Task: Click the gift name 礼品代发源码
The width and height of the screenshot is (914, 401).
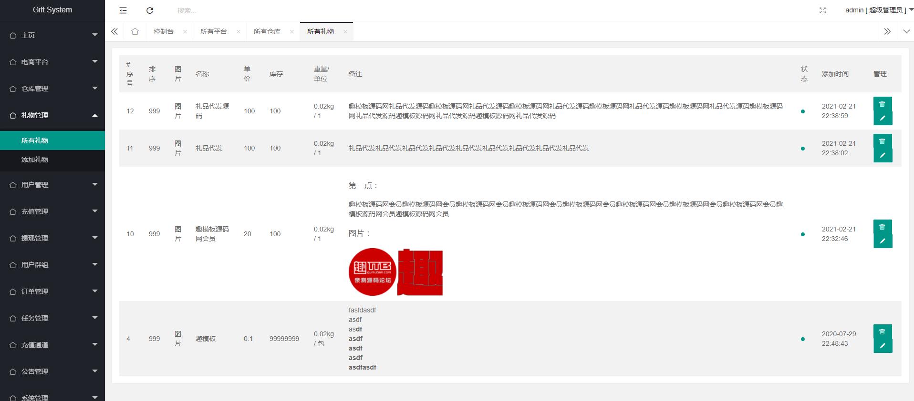Action: click(x=212, y=111)
